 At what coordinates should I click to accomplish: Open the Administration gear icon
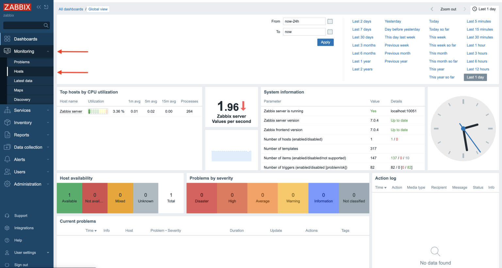click(7, 184)
